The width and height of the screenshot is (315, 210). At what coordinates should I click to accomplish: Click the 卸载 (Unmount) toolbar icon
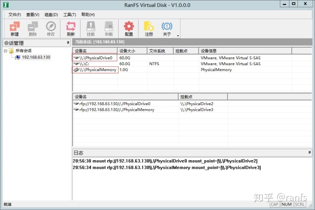pyautogui.click(x=109, y=29)
